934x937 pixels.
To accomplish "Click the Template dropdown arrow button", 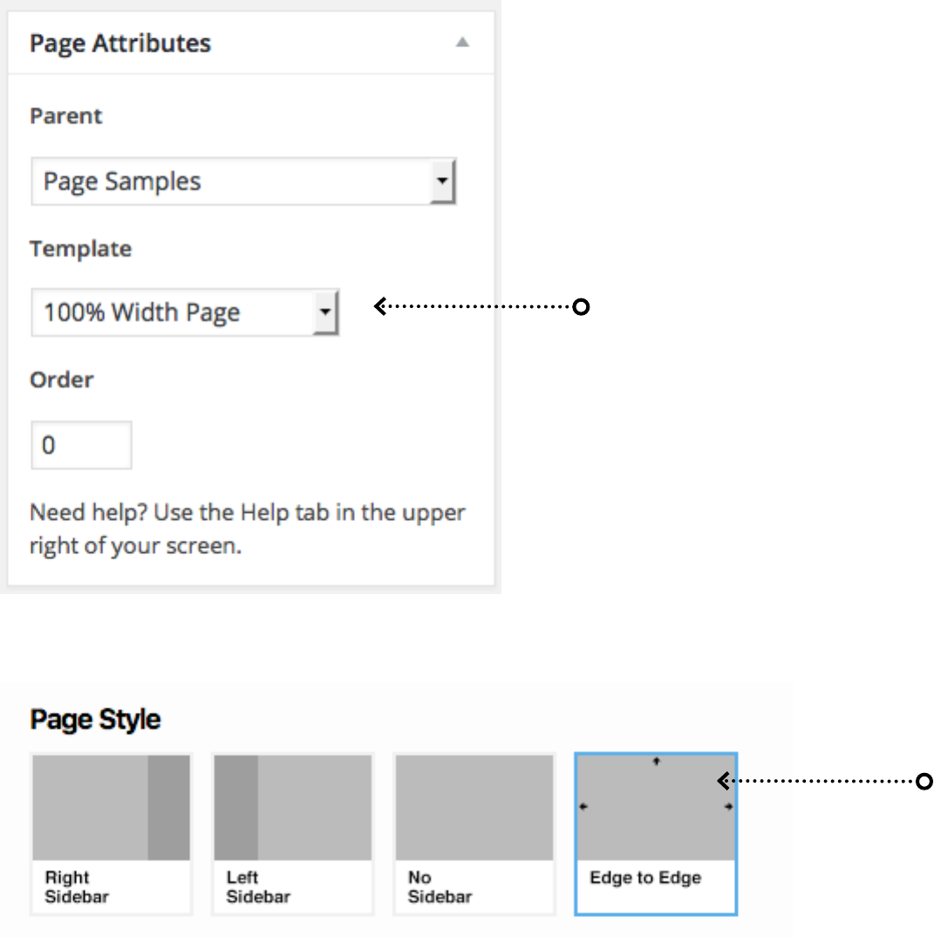I will tap(325, 312).
